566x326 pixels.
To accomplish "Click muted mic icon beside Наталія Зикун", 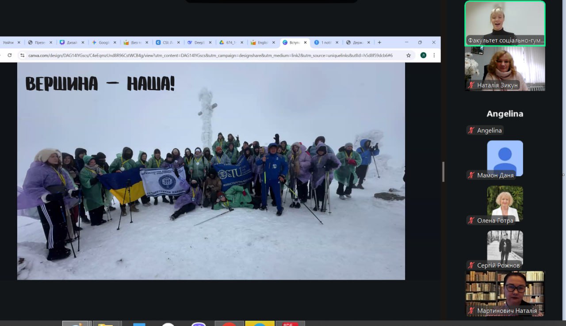I will click(x=472, y=85).
